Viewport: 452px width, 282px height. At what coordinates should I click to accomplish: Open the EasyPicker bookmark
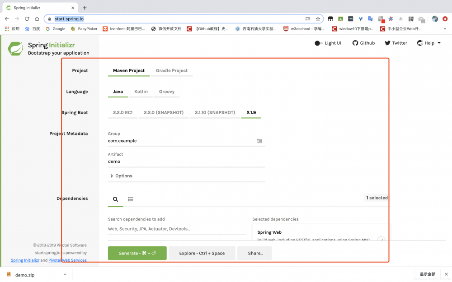[84, 29]
